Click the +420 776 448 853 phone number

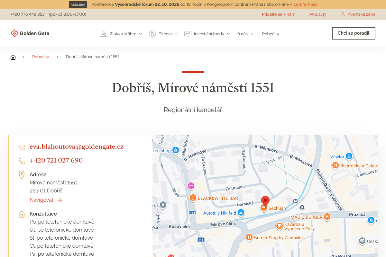(x=28, y=14)
